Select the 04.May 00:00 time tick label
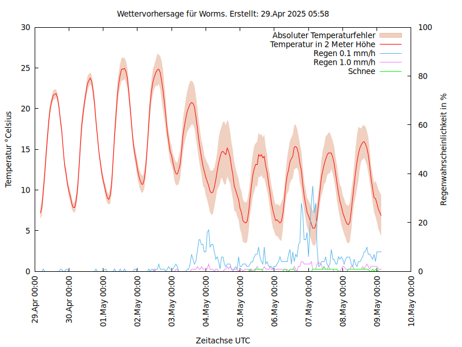Image resolution: width=462 pixels, height=347 pixels. [206, 300]
